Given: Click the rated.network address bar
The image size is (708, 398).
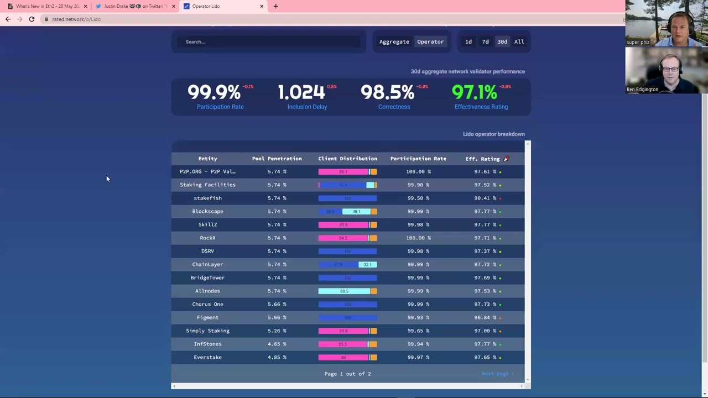Looking at the screenshot, I should (x=332, y=19).
